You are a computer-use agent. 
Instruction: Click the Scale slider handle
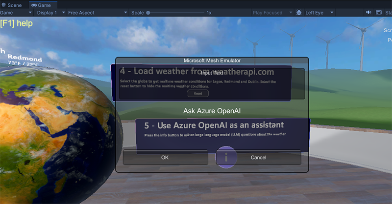[x=148, y=13]
